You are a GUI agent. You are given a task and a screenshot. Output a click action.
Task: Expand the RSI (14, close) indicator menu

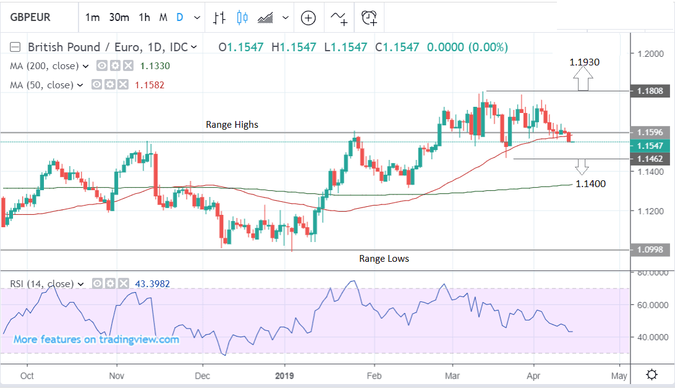(x=80, y=284)
